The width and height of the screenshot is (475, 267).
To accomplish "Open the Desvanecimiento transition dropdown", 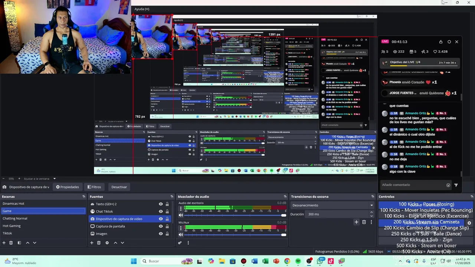I will (332, 205).
